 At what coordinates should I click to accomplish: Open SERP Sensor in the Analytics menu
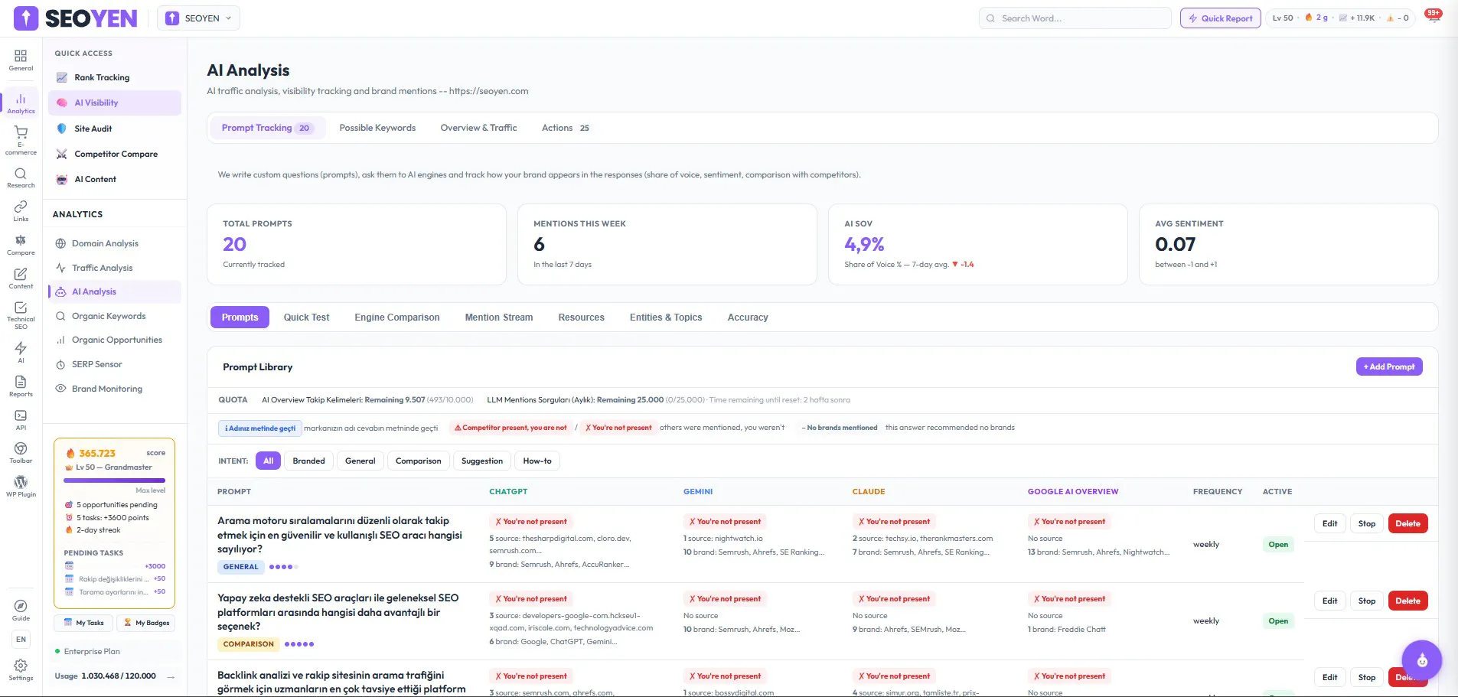115,364
